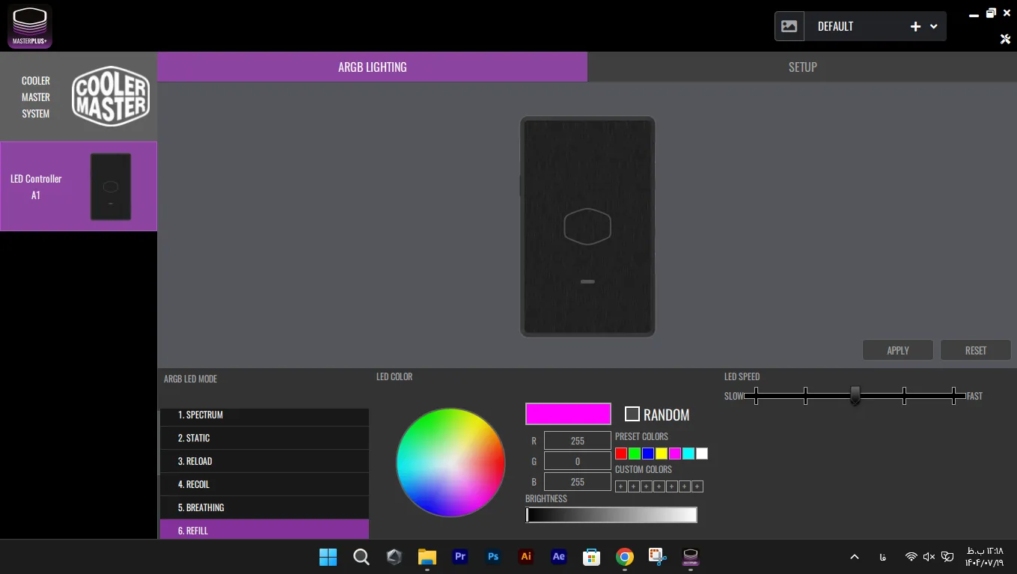Show hidden system tray icons

click(x=854, y=557)
